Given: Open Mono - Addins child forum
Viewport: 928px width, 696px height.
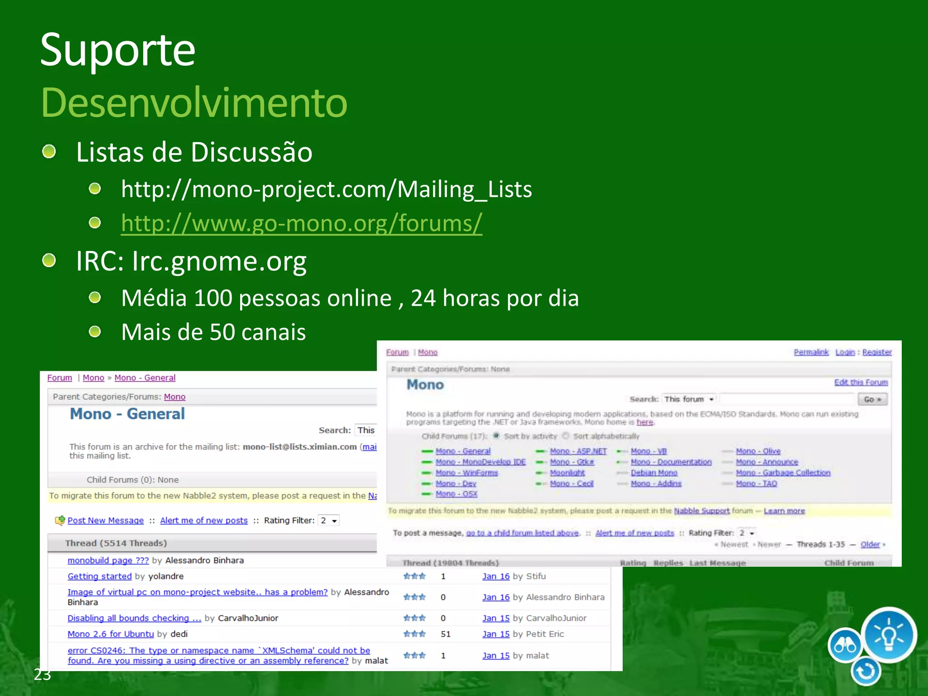Looking at the screenshot, I should point(656,483).
